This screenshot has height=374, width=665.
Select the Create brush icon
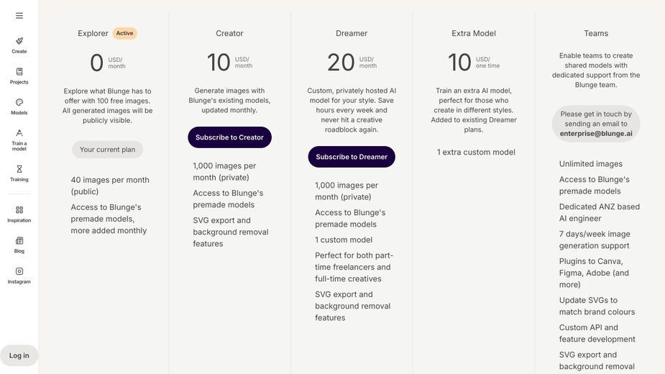(19, 41)
